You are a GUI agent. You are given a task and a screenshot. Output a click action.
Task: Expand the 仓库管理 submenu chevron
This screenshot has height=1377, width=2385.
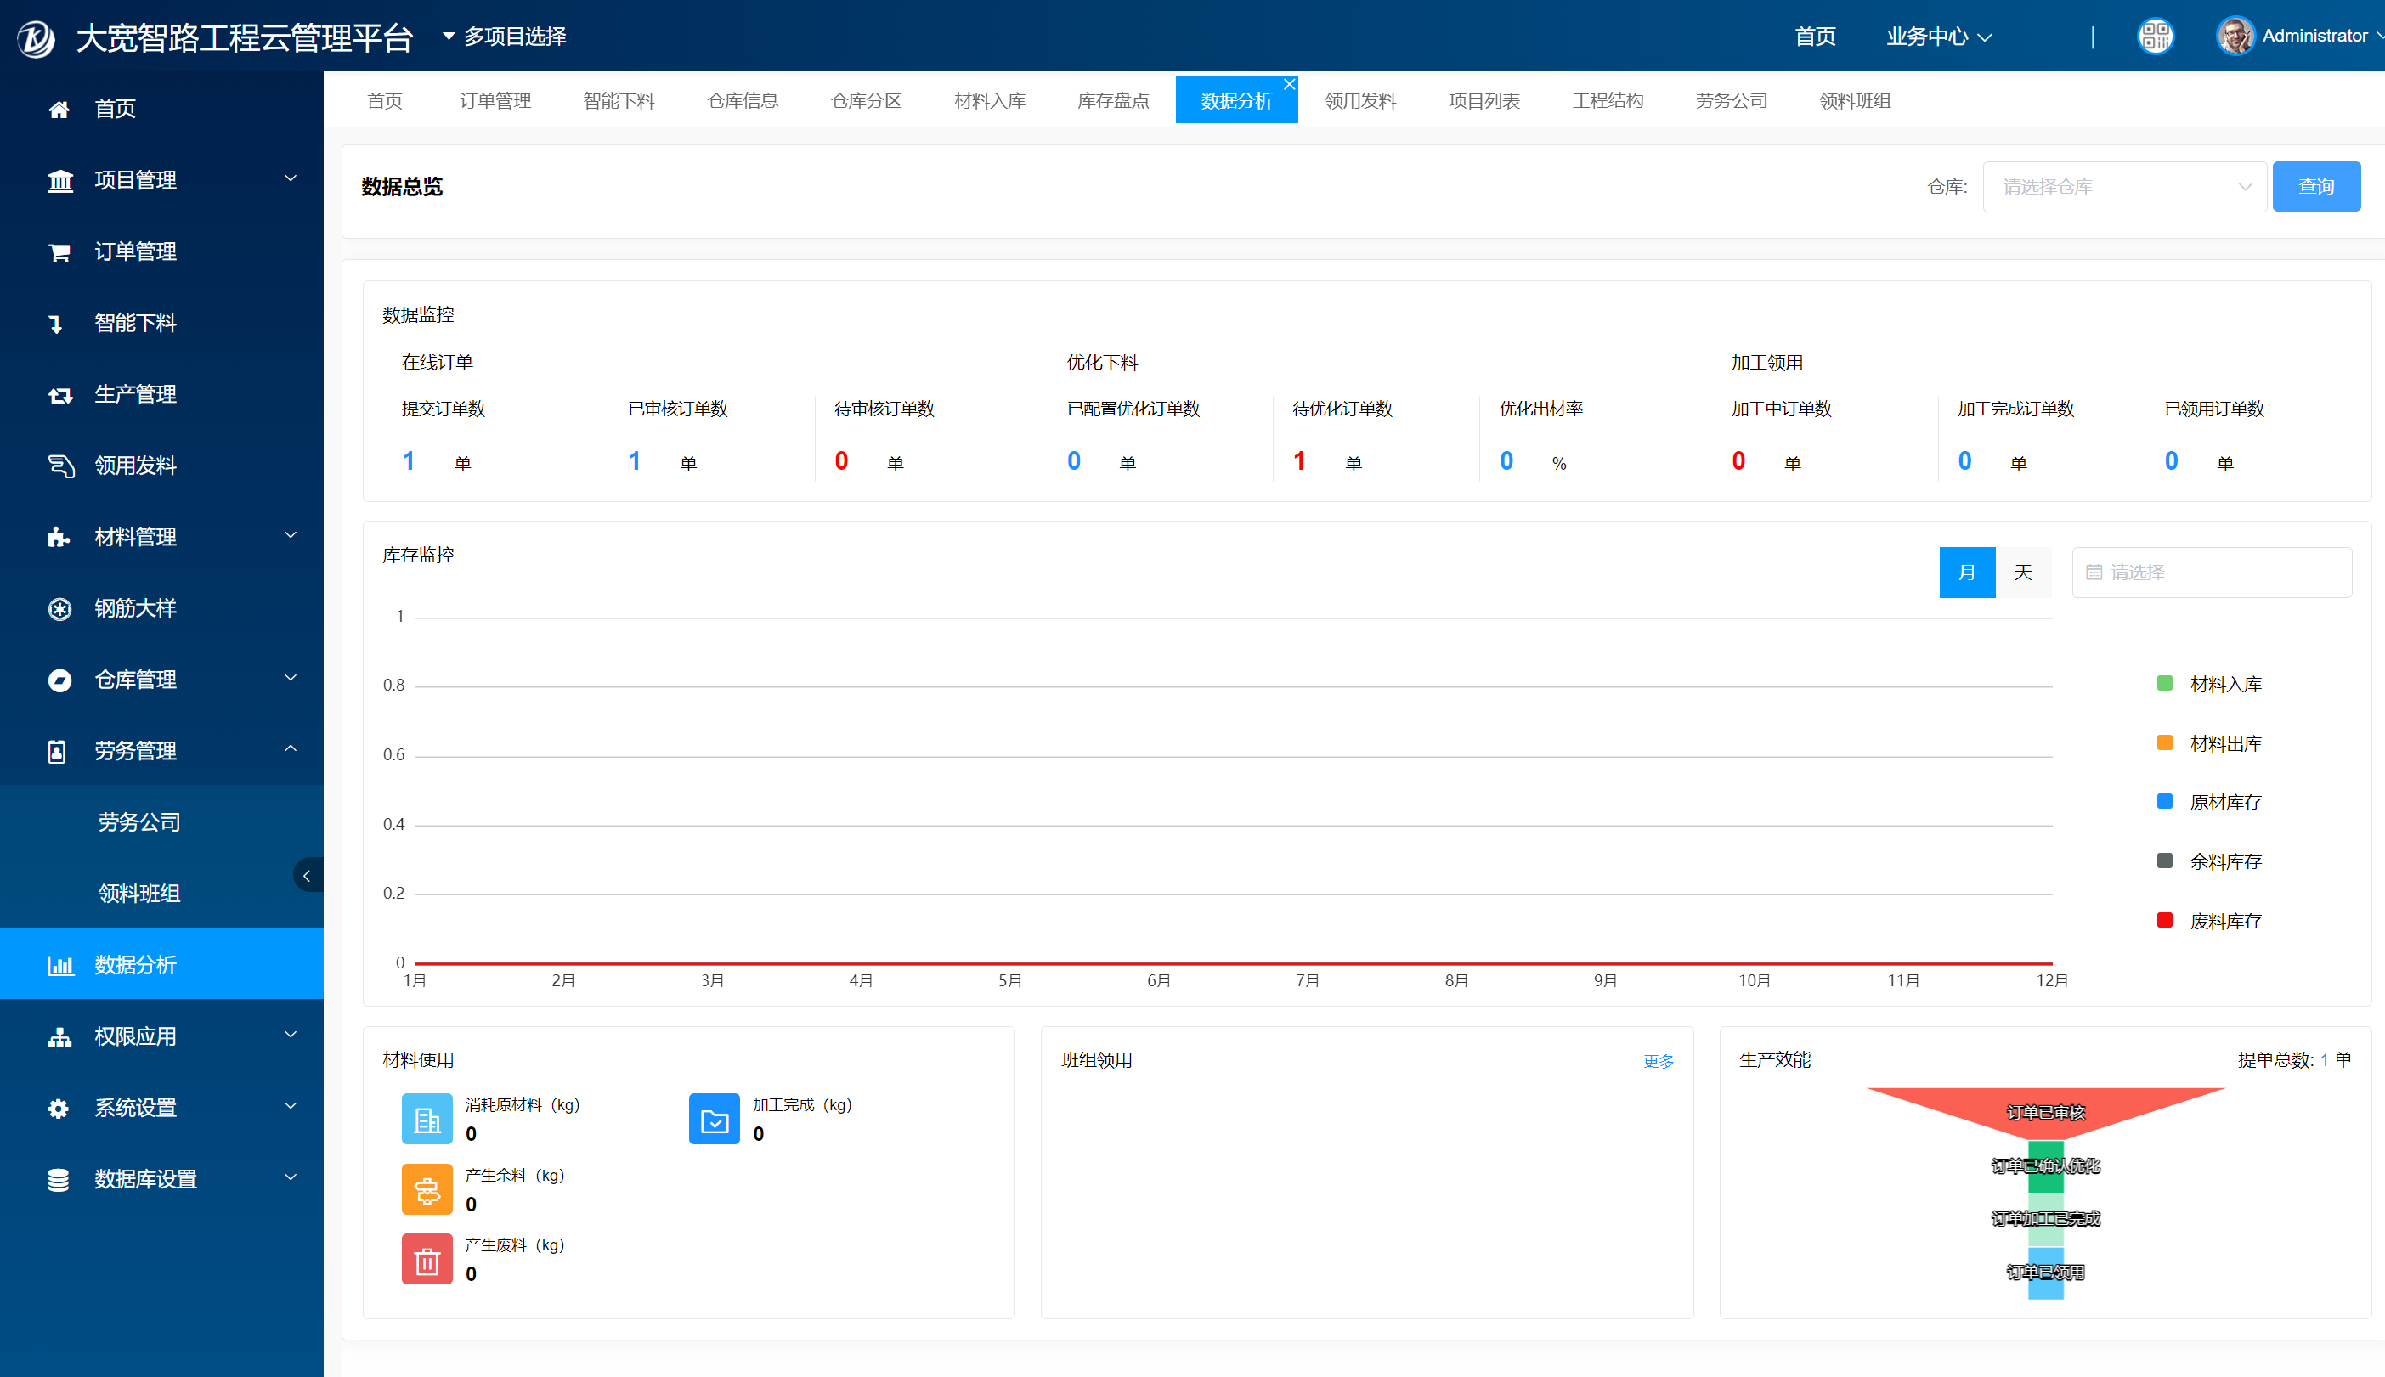[291, 678]
